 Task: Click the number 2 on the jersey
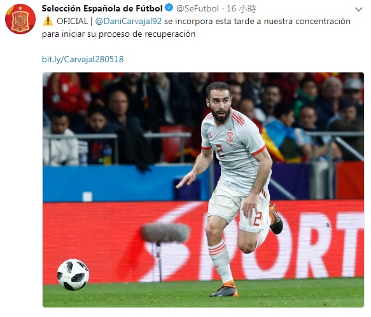coord(220,151)
